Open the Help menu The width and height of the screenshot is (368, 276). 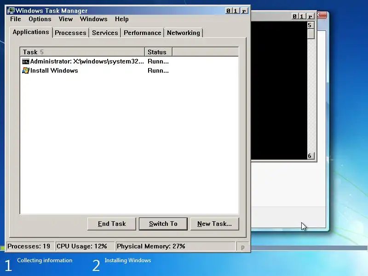click(121, 19)
